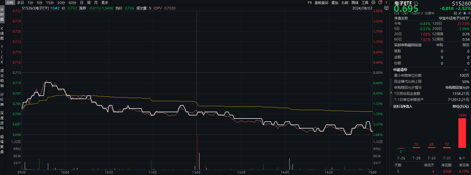Open the 分时图 sidebar tab
The image size is (471, 175).
[x=2, y=14]
